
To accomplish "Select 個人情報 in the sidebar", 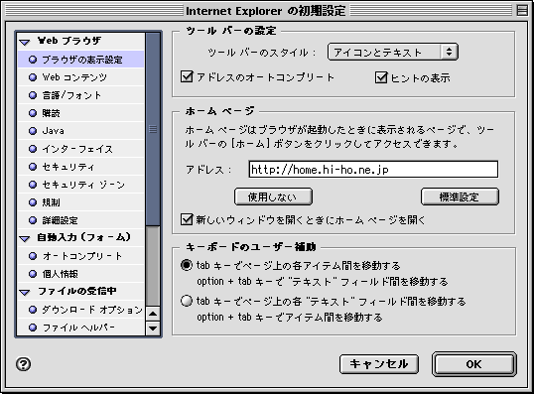I will (81, 274).
